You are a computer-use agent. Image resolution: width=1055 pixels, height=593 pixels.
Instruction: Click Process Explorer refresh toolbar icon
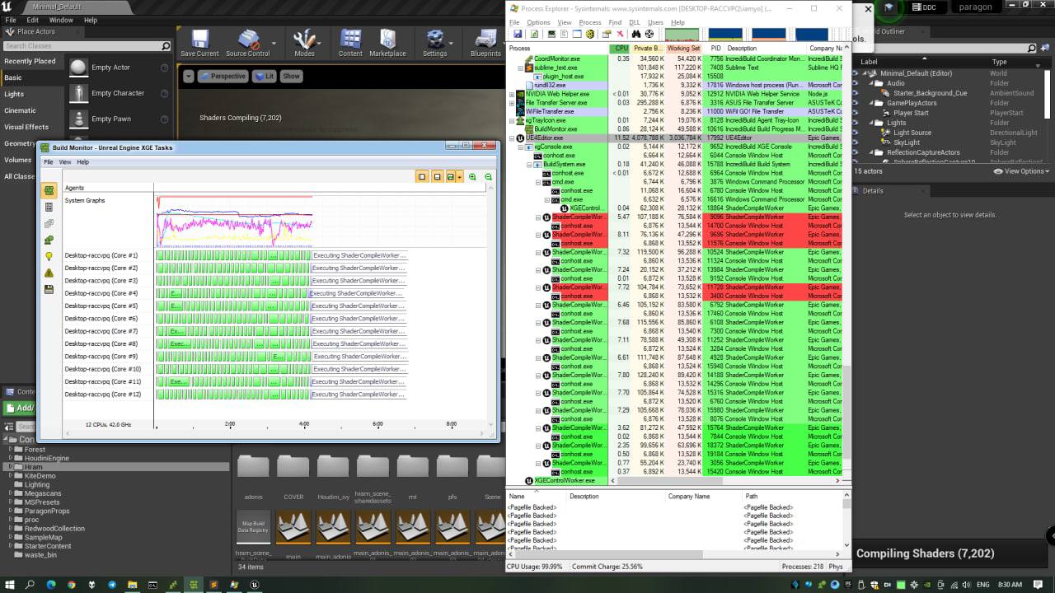(534, 34)
